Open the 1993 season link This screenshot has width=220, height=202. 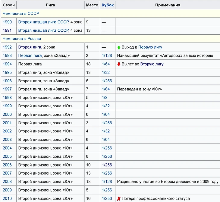point(7,55)
